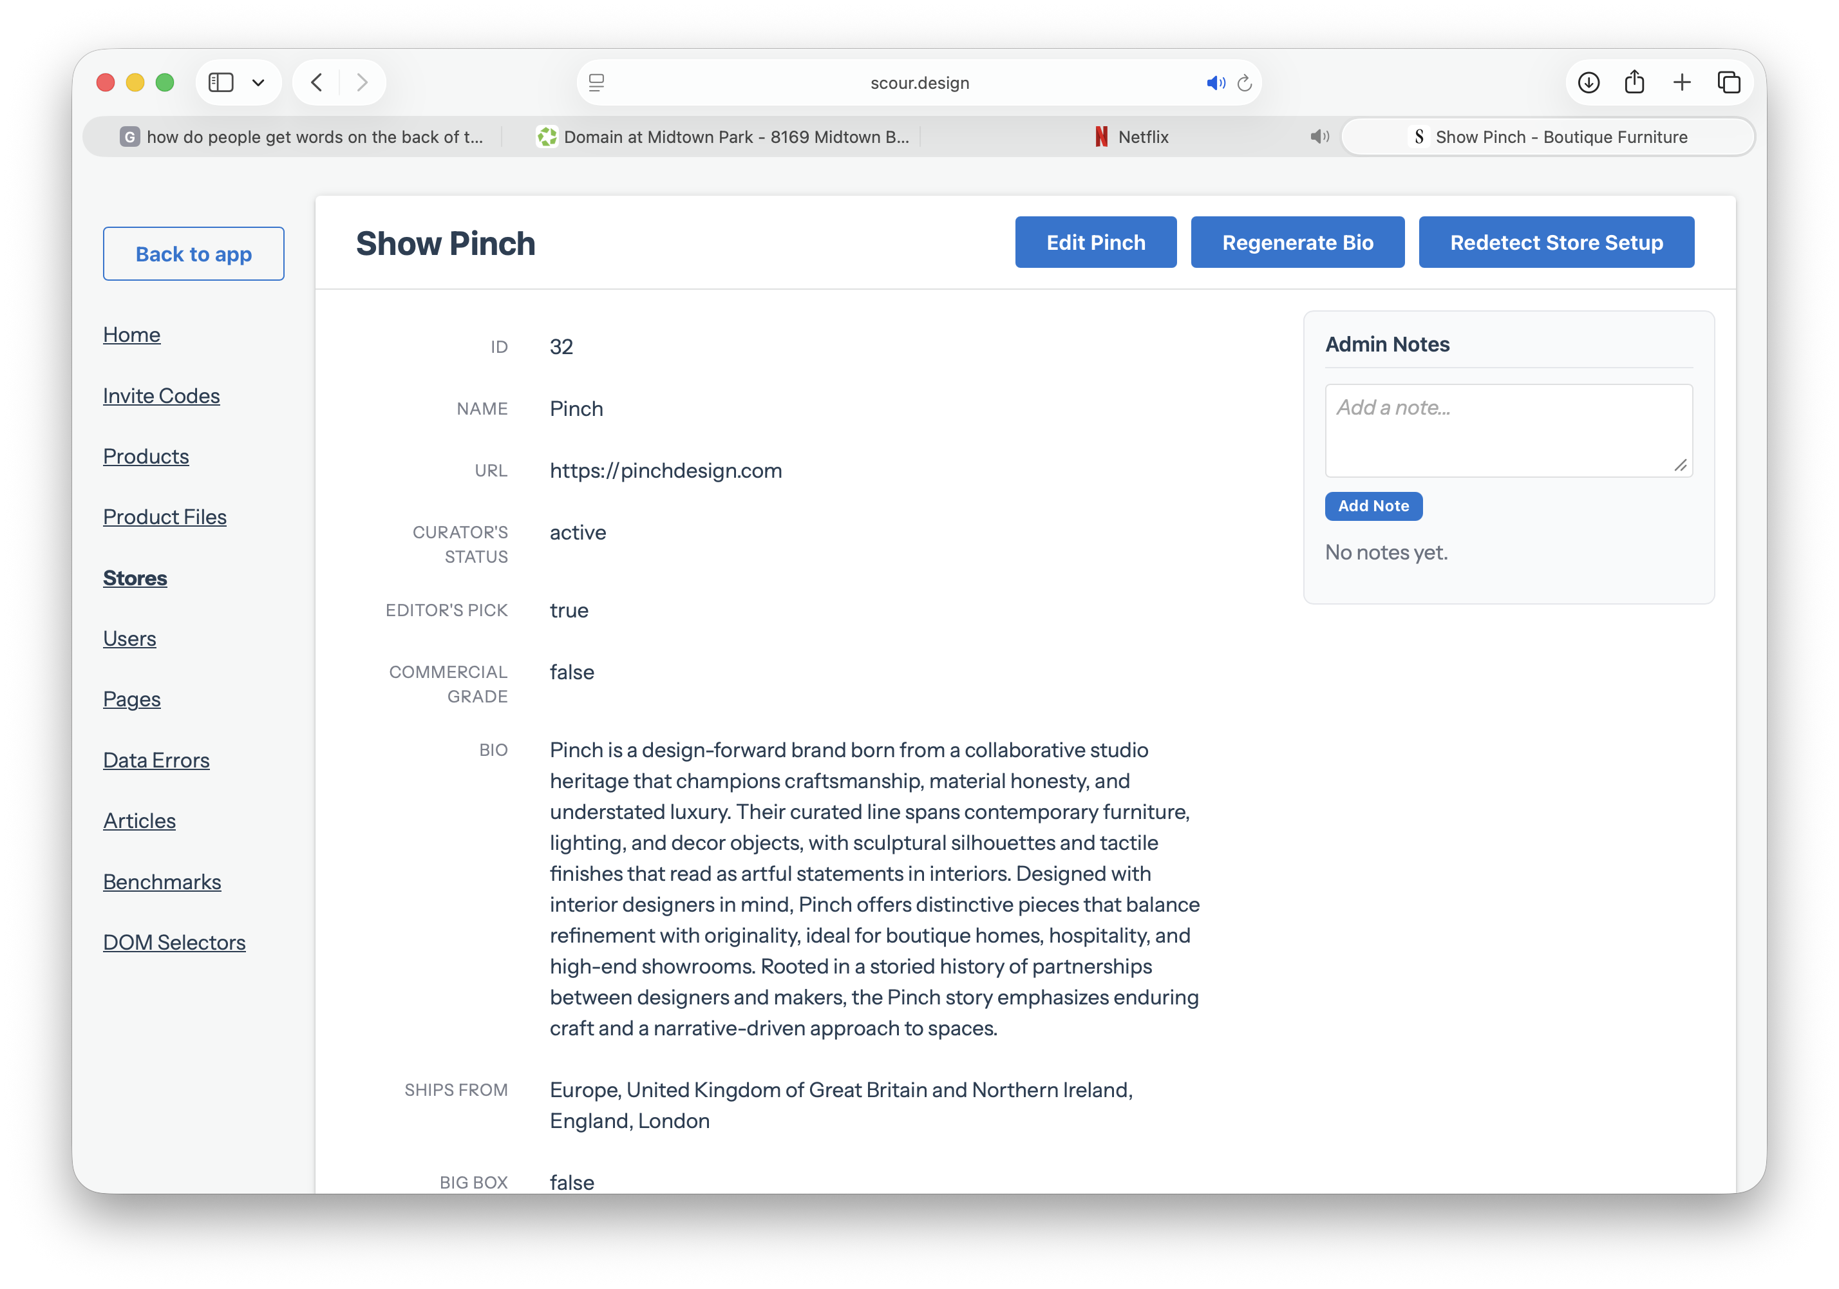This screenshot has height=1289, width=1839.
Task: Open the Data Errors sidebar link
Action: [x=156, y=760]
